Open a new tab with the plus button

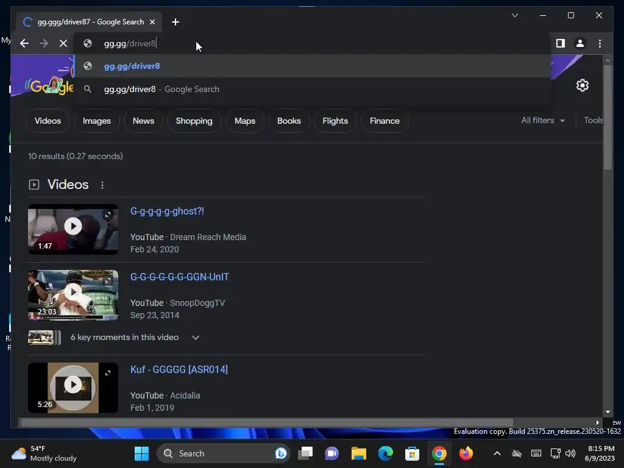[175, 22]
